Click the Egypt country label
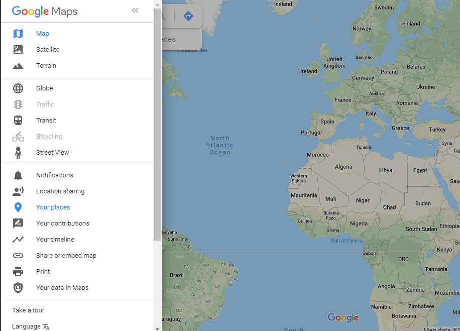Screen dimensions: 460x331 [x=420, y=170]
